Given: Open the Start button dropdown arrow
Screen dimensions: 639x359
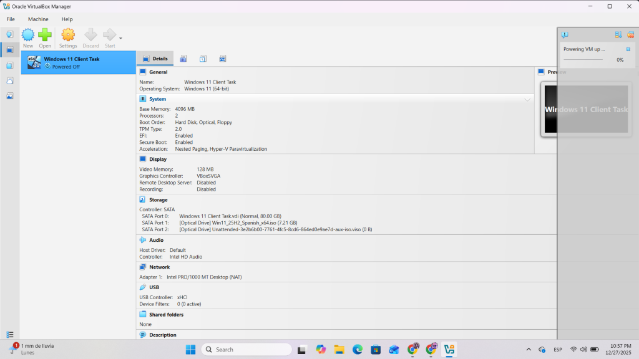Looking at the screenshot, I should pyautogui.click(x=120, y=38).
